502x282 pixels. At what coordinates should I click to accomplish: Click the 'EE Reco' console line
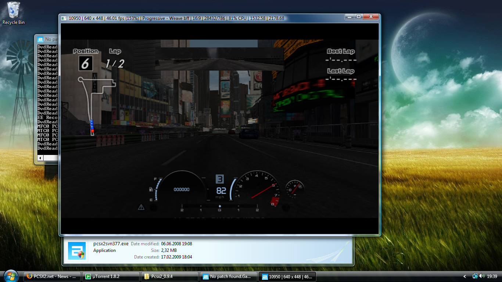coord(47,117)
